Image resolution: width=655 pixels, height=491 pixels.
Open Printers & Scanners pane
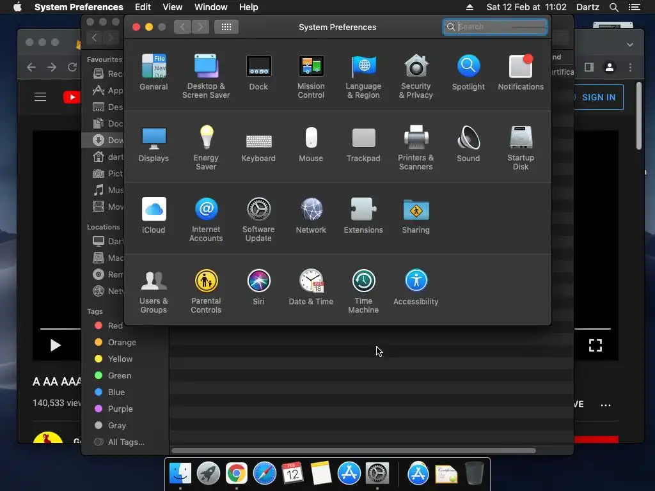[416, 148]
